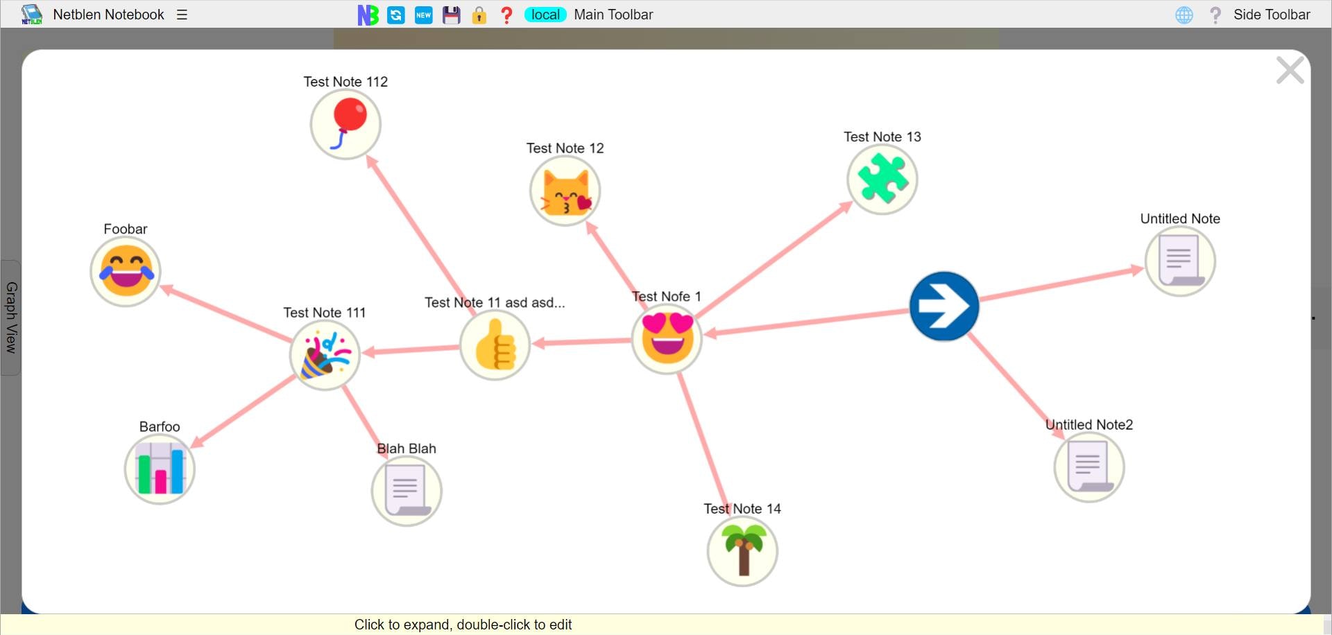The height and width of the screenshot is (635, 1332).
Task: Toggle the padlock lock icon
Action: pos(479,15)
